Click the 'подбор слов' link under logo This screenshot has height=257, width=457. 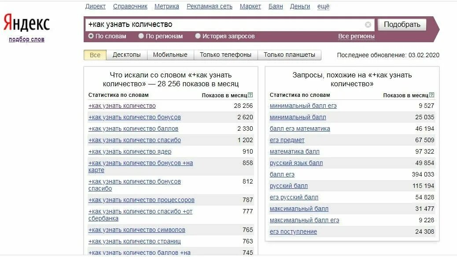click(x=26, y=39)
